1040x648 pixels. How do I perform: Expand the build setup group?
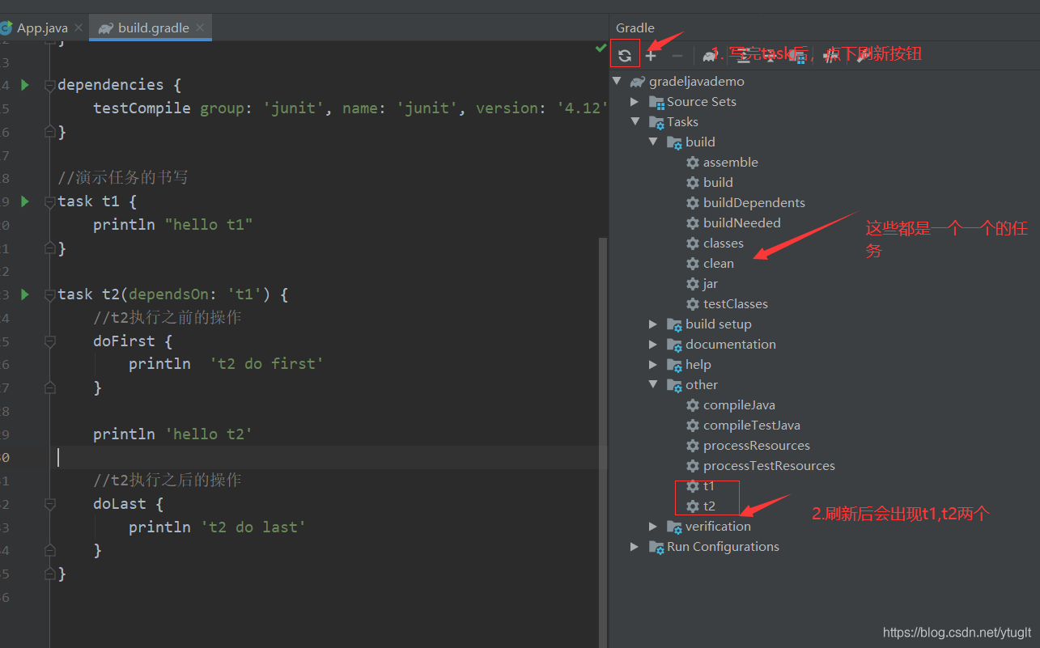653,324
